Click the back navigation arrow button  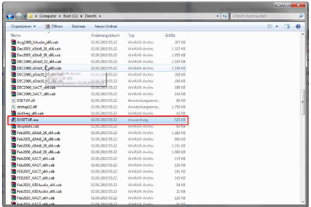tap(10, 16)
